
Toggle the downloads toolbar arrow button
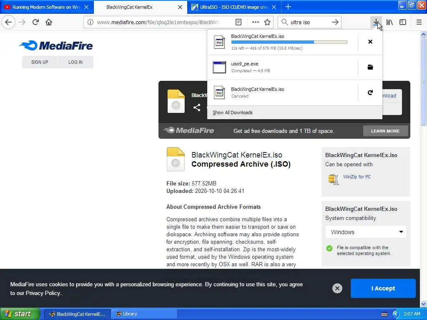coord(376,22)
